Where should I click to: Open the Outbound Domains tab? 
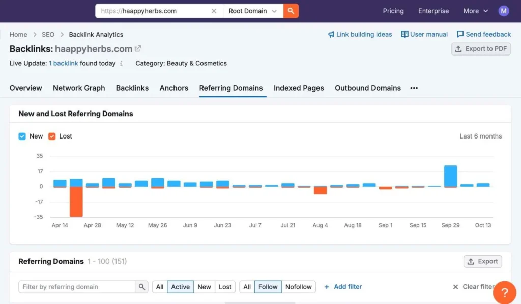point(367,88)
